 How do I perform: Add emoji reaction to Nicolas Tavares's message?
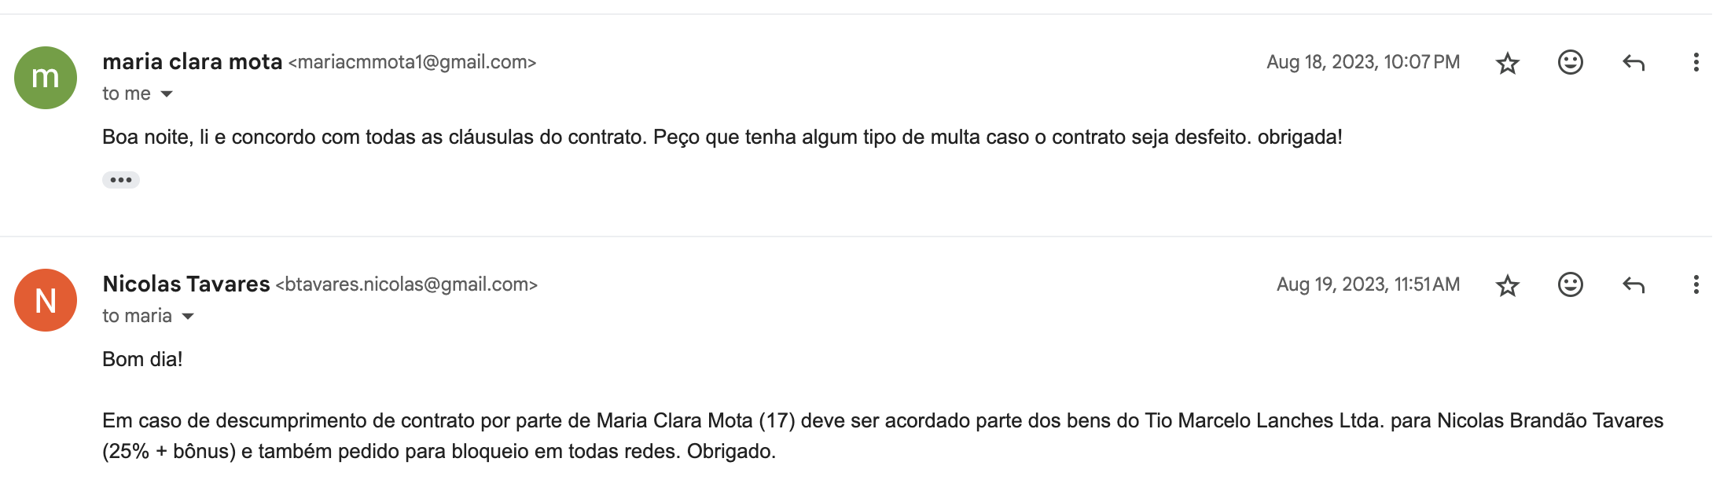pos(1570,284)
